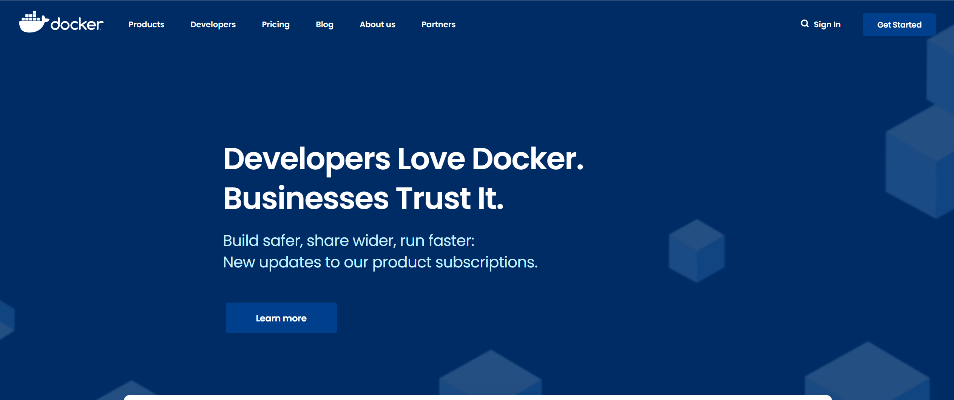Click the Learn more button
The width and height of the screenshot is (954, 400).
coord(281,318)
